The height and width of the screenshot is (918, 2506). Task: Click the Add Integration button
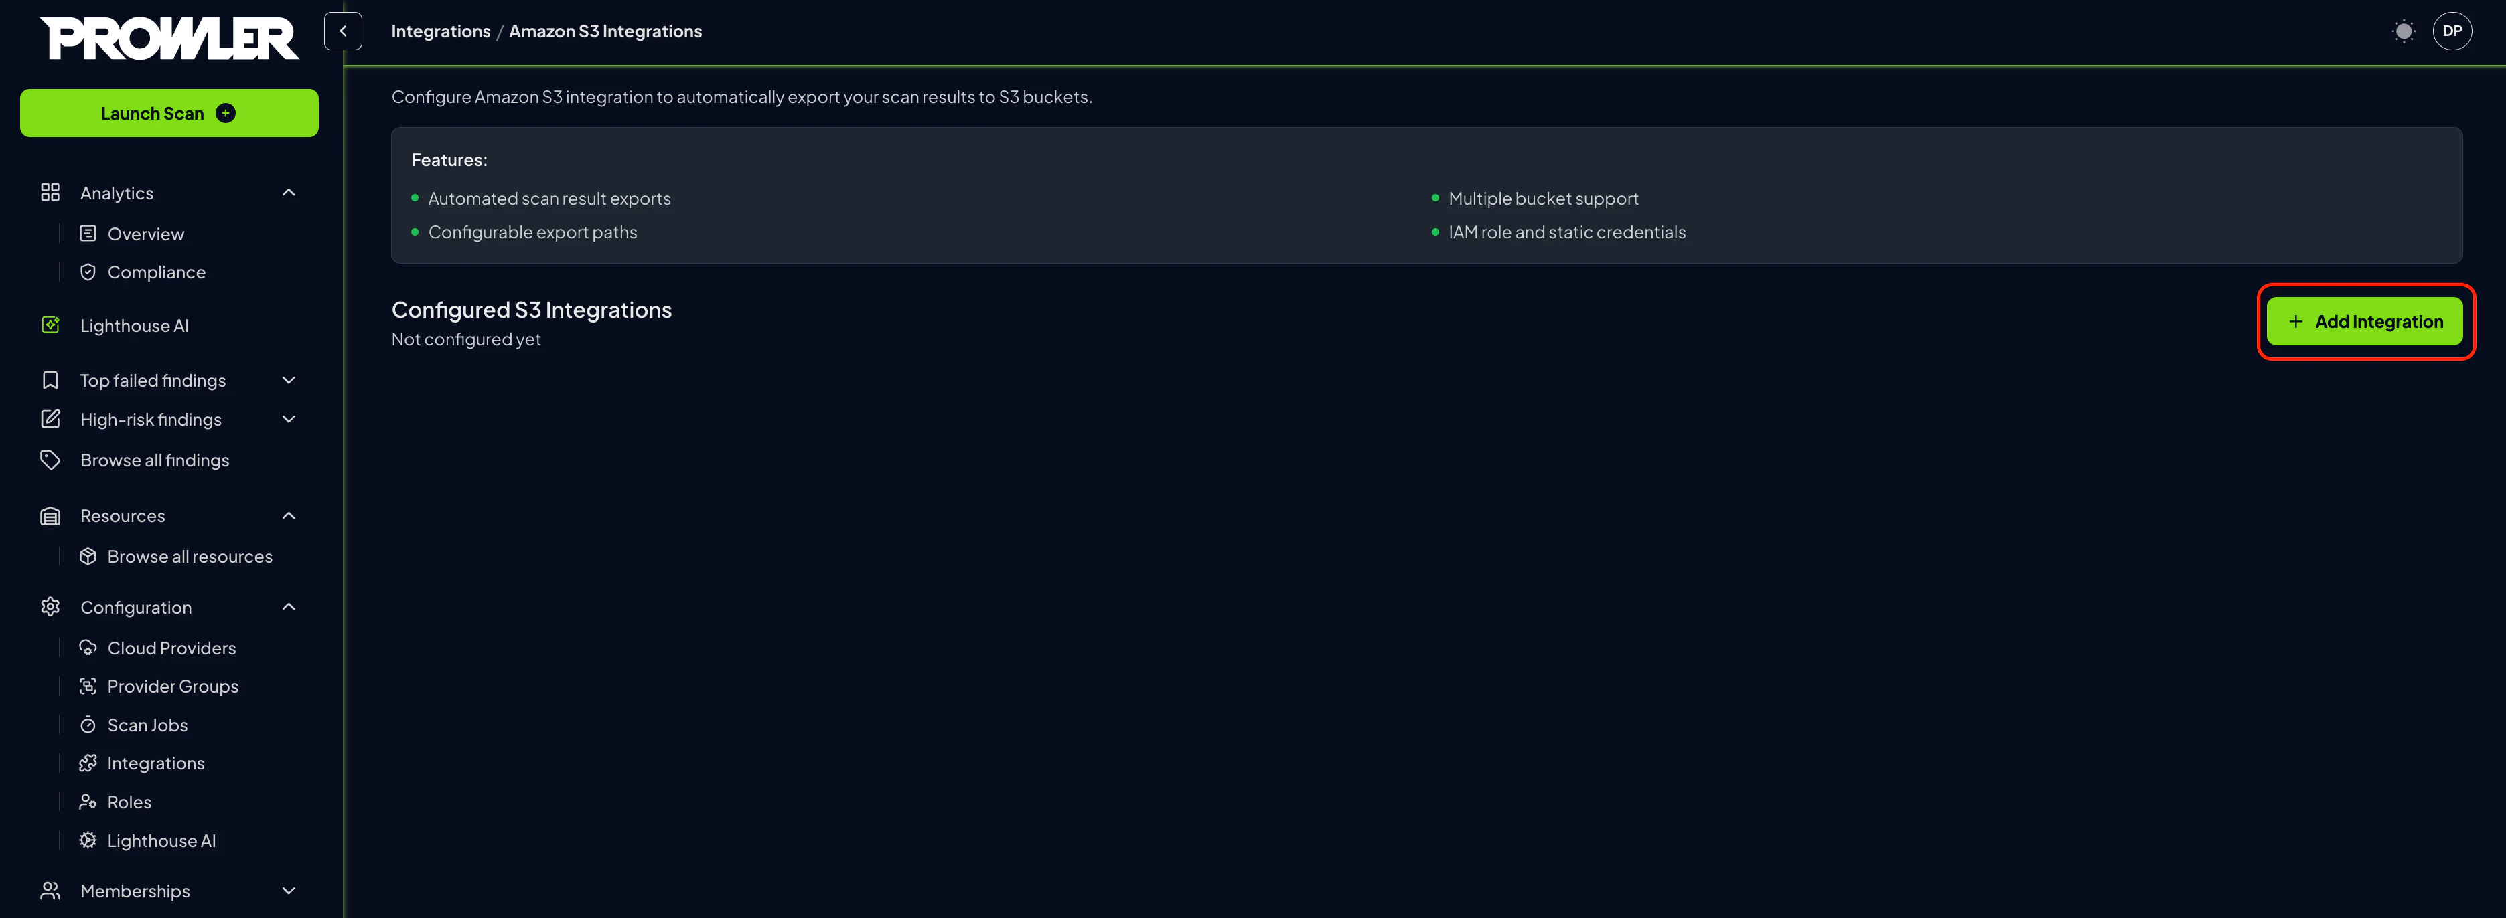pyautogui.click(x=2364, y=321)
